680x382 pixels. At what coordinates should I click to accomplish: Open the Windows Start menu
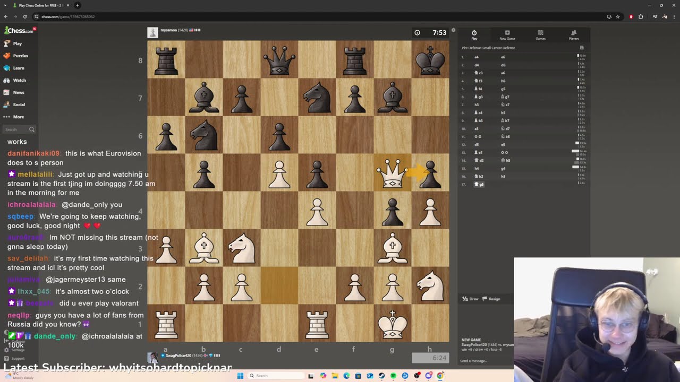240,376
